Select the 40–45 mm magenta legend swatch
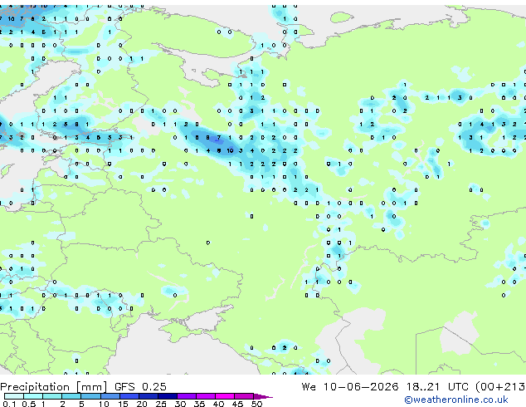 pos(225,396)
